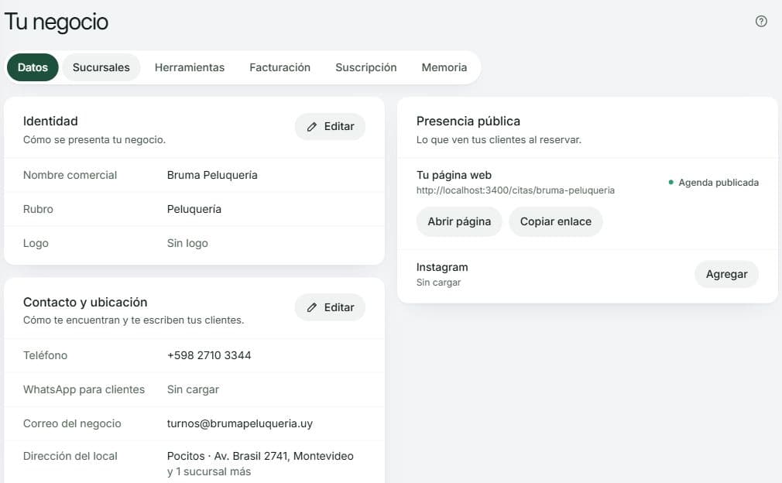782x483 pixels.
Task: Open the Herramientas tab
Action: (190, 67)
